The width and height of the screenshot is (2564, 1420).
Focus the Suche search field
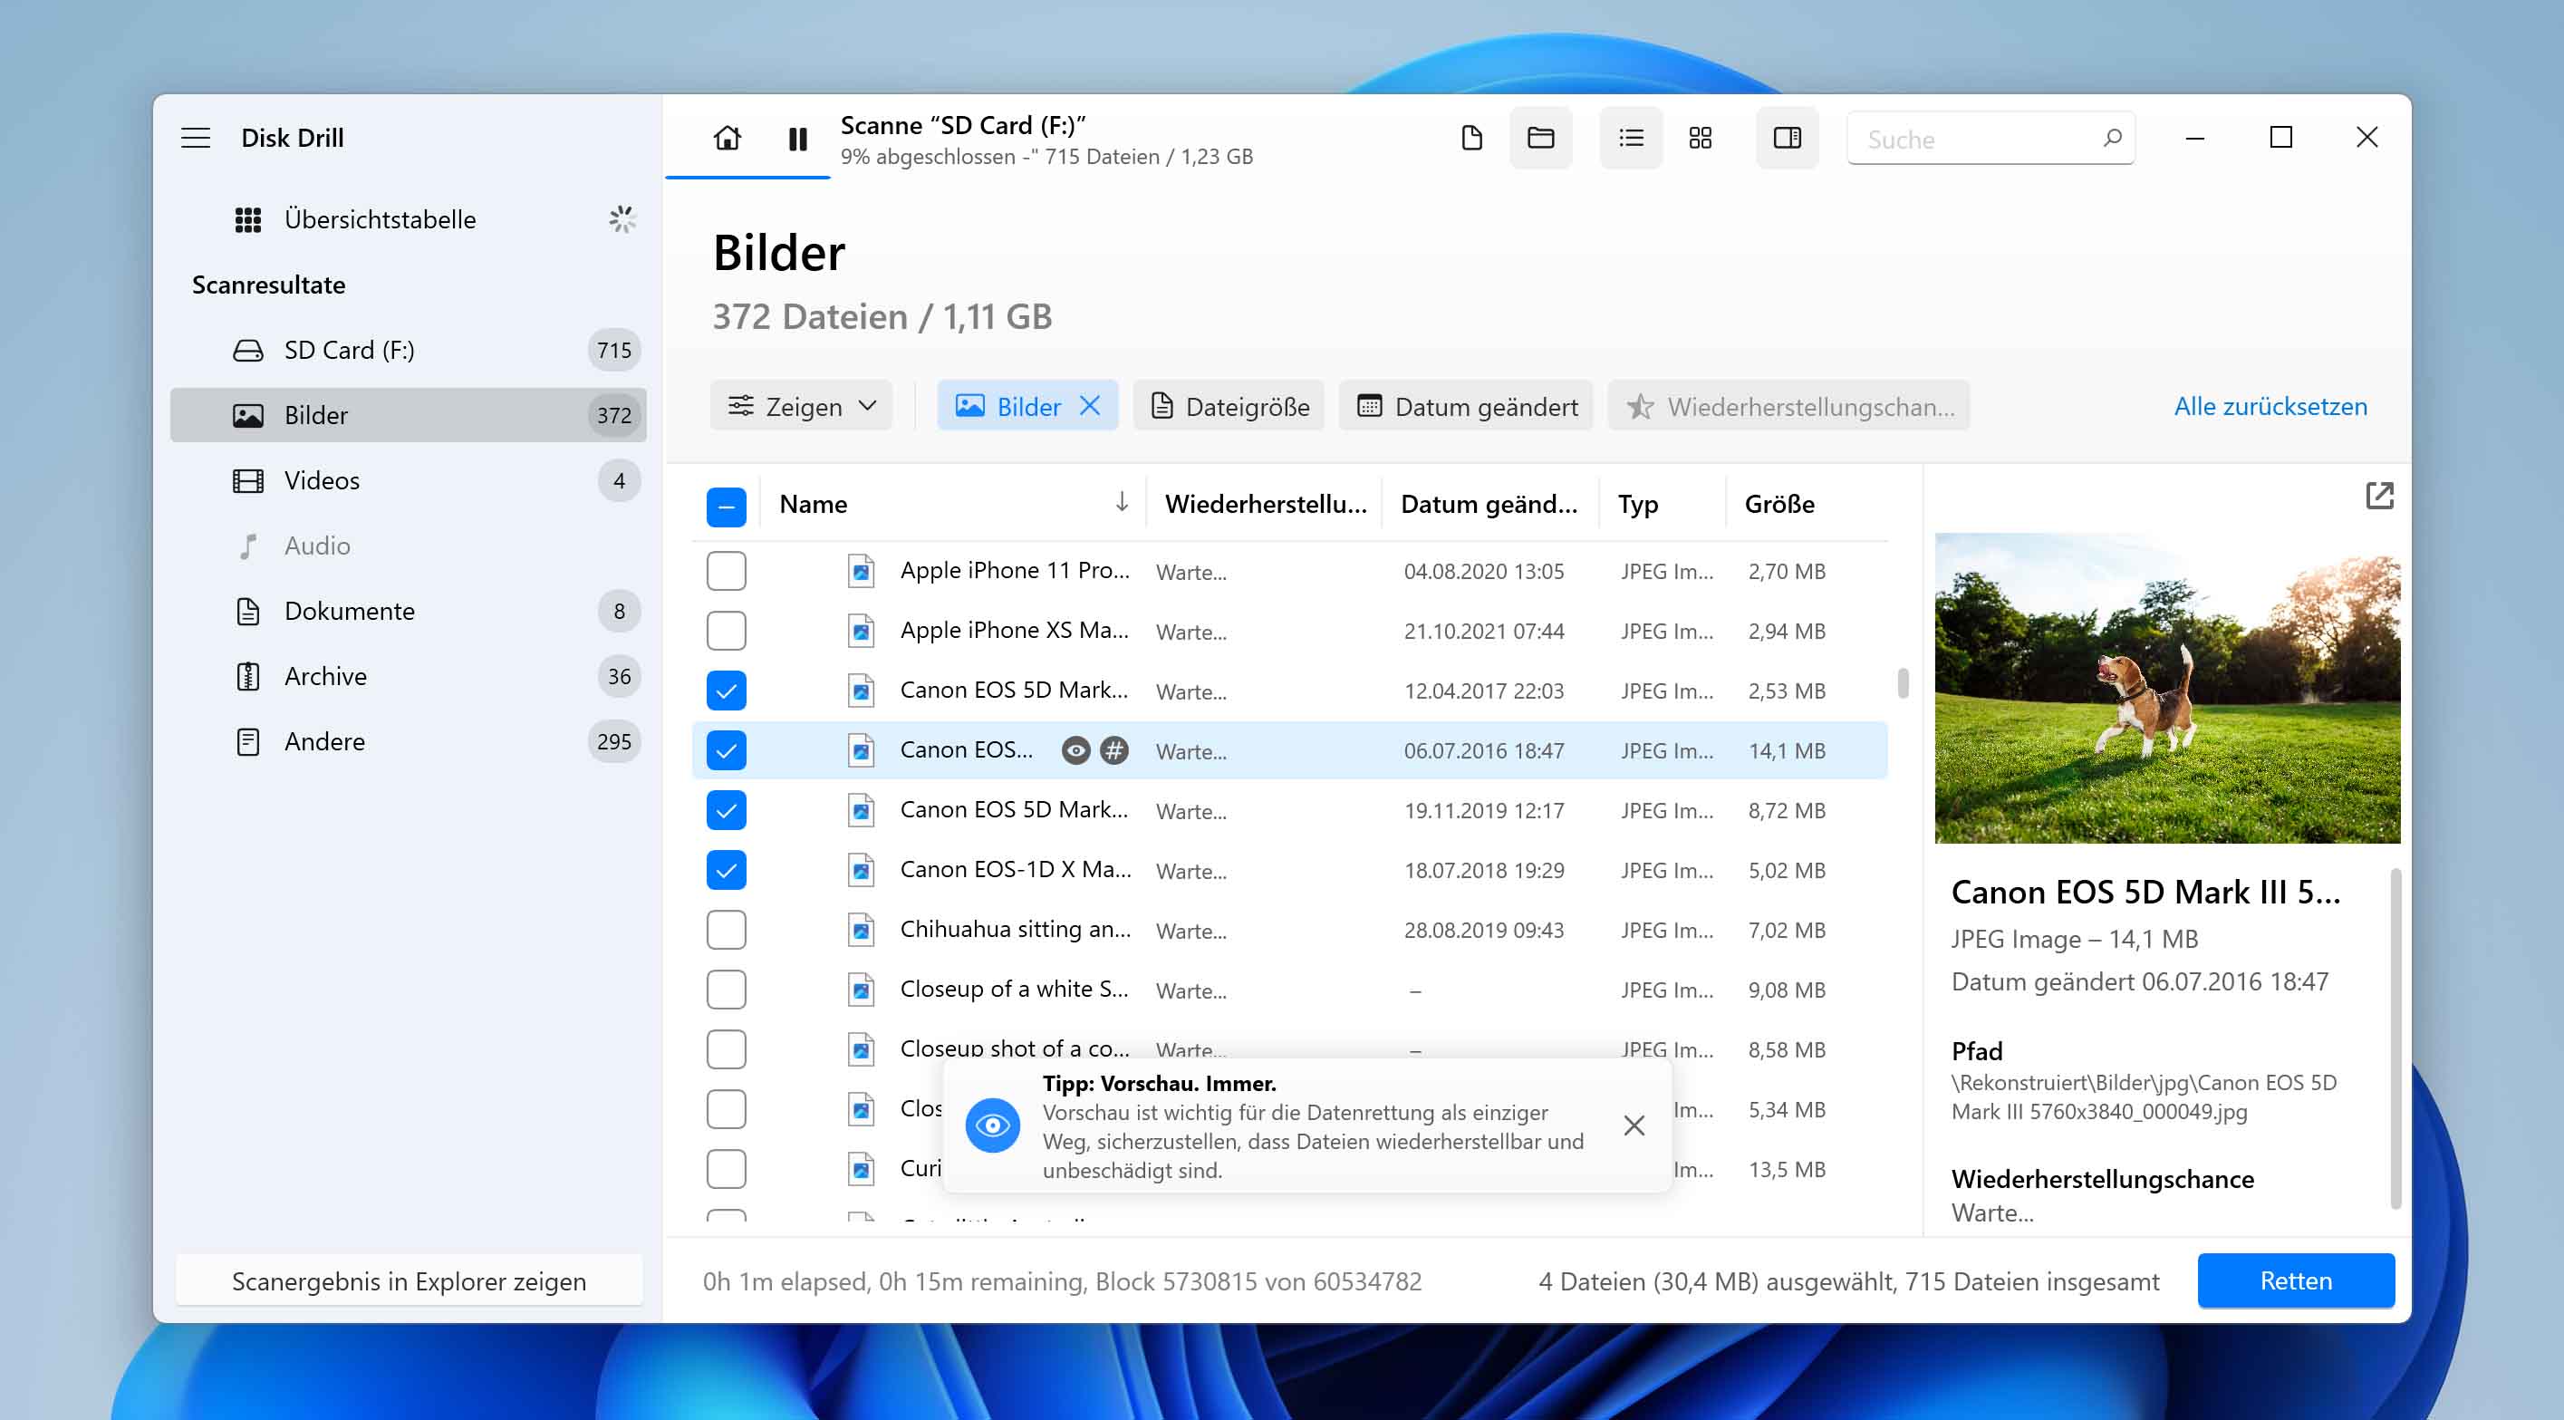click(1990, 139)
